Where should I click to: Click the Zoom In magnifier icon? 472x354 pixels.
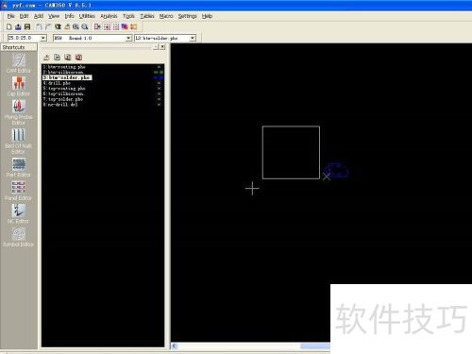76,27
